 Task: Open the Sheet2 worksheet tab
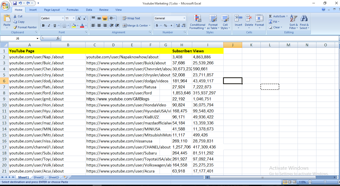pos(39,177)
